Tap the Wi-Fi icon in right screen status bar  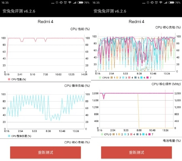161,2
